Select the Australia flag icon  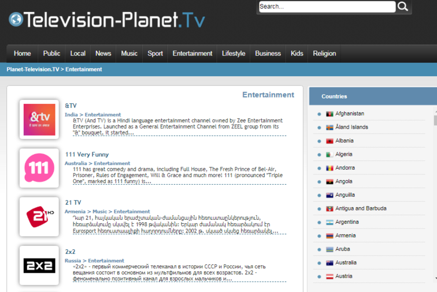[x=330, y=263]
